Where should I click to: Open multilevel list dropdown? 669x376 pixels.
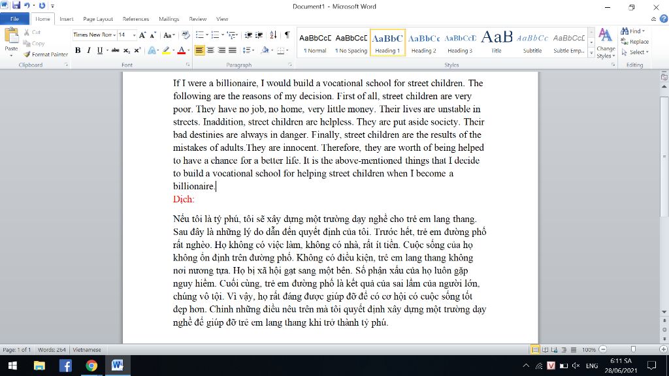[233, 35]
